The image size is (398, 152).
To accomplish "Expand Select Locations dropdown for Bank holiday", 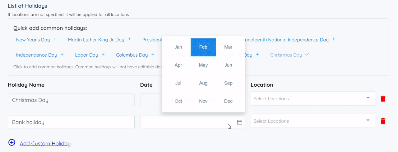I will pyautogui.click(x=368, y=121).
